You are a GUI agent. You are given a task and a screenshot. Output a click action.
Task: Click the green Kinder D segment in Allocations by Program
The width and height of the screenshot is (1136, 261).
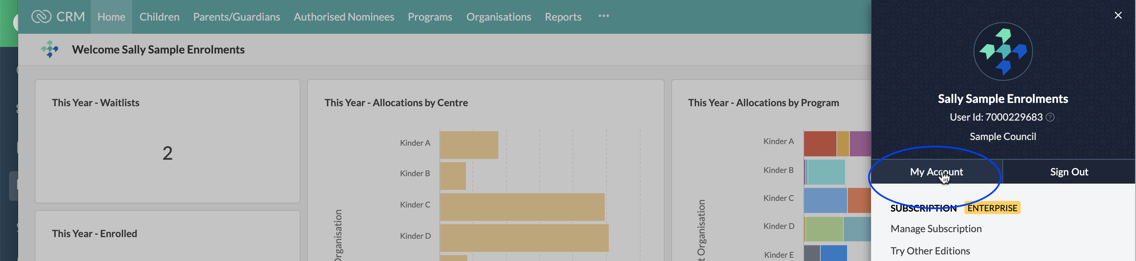pos(825,229)
